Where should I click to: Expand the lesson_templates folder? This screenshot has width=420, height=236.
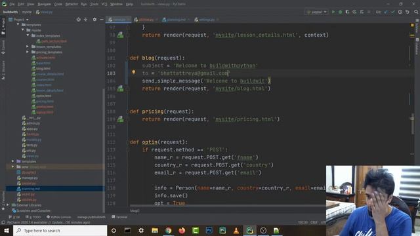pos(28,47)
